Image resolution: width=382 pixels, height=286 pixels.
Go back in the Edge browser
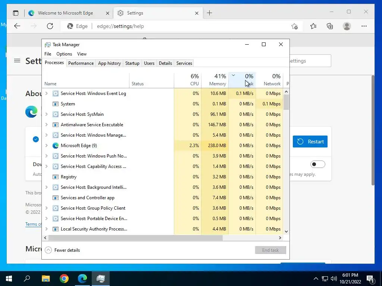tap(17, 26)
